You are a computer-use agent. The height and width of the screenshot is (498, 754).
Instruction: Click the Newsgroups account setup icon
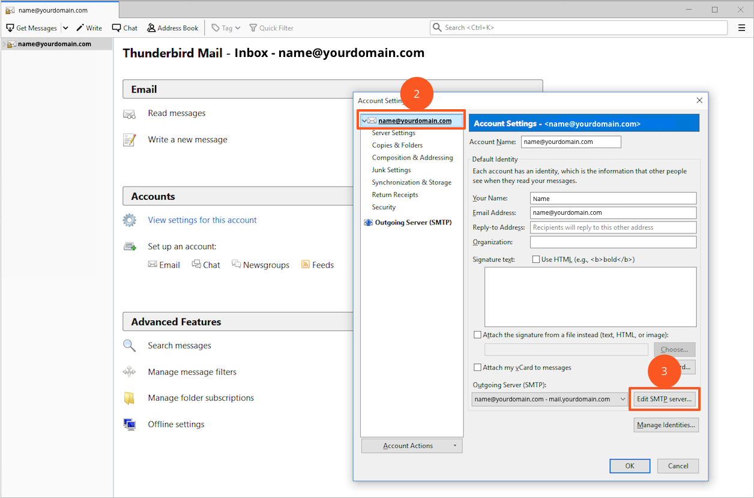(237, 265)
